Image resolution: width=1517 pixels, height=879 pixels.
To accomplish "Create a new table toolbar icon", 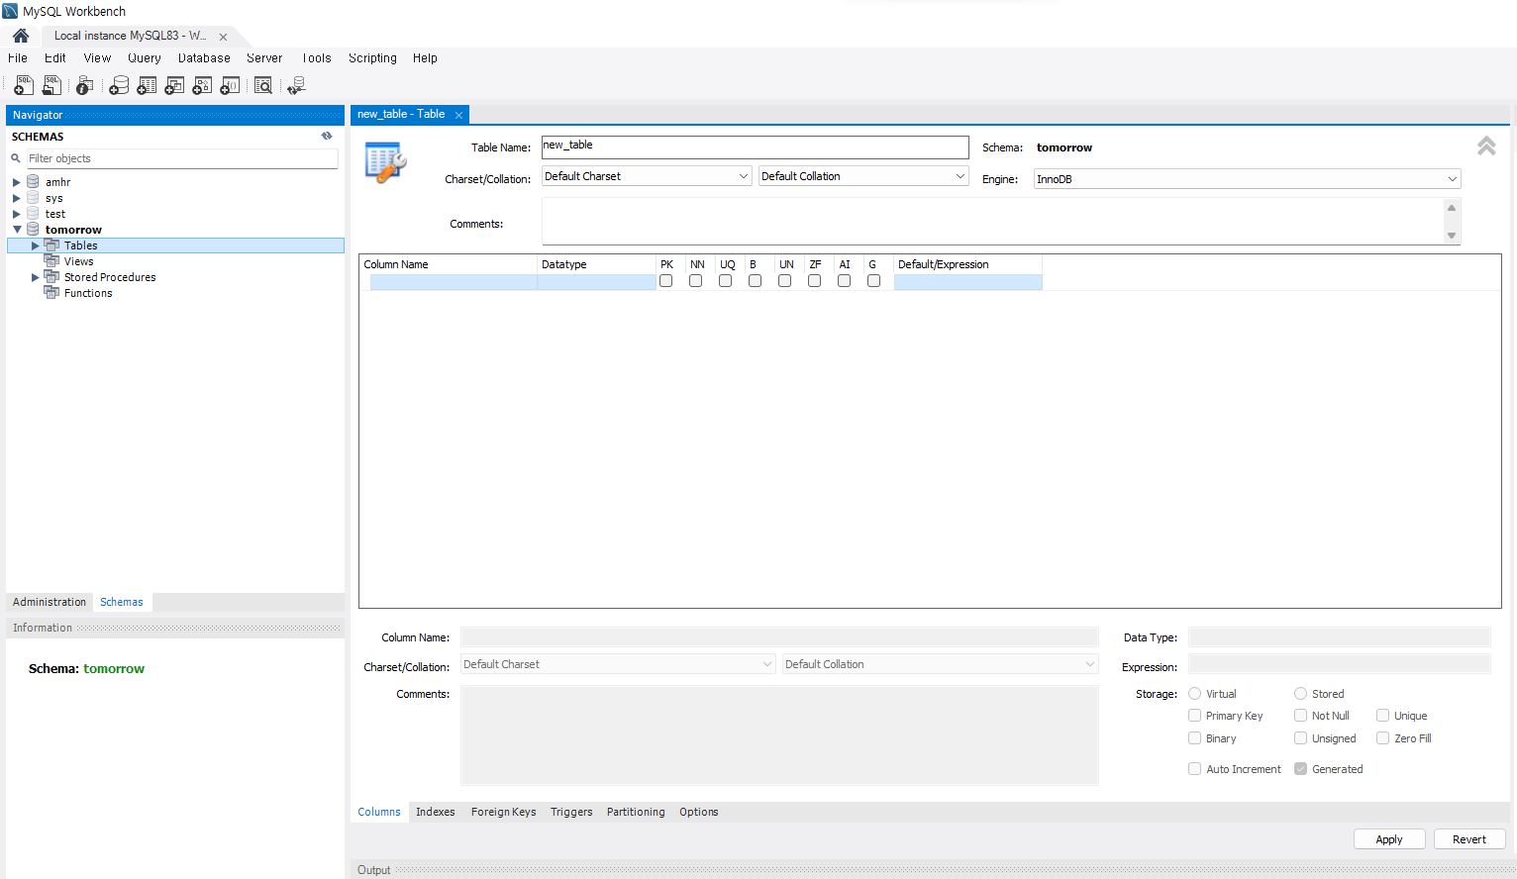I will point(147,86).
